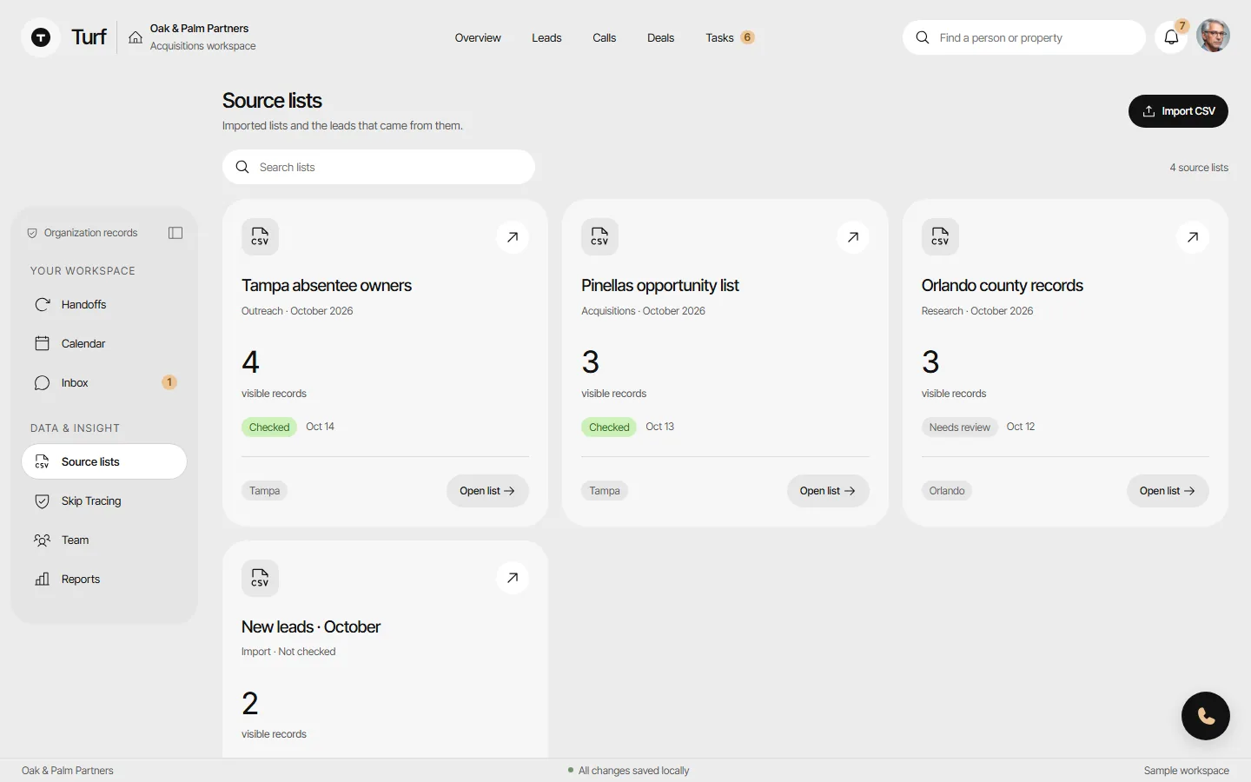The height and width of the screenshot is (782, 1251).
Task: Open Tampa absentee owners via arrow icon
Action: point(513,237)
